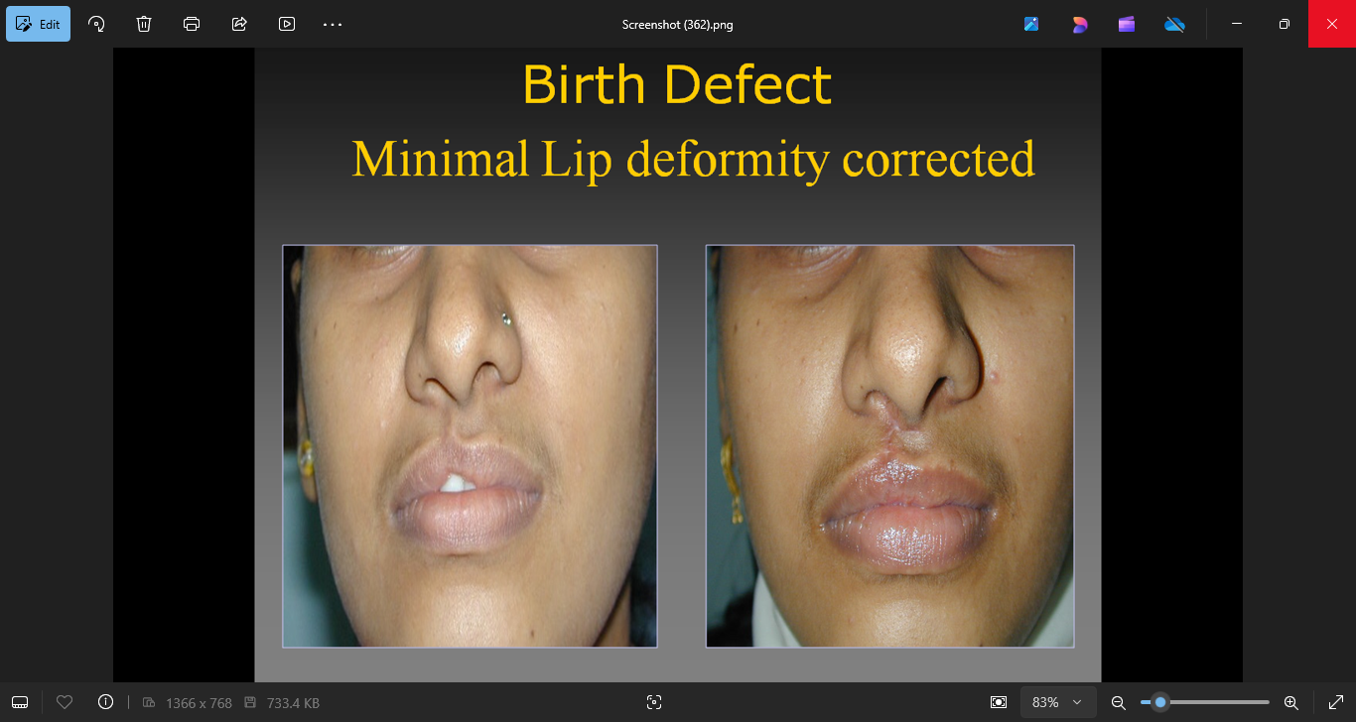The height and width of the screenshot is (722, 1356).
Task: Launch the Microsoft Designer icon
Action: point(1079,24)
